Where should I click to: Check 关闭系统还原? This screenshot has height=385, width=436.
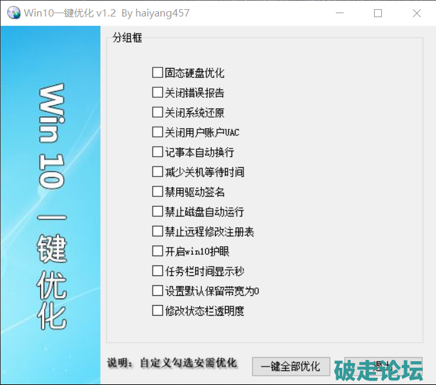pos(158,112)
